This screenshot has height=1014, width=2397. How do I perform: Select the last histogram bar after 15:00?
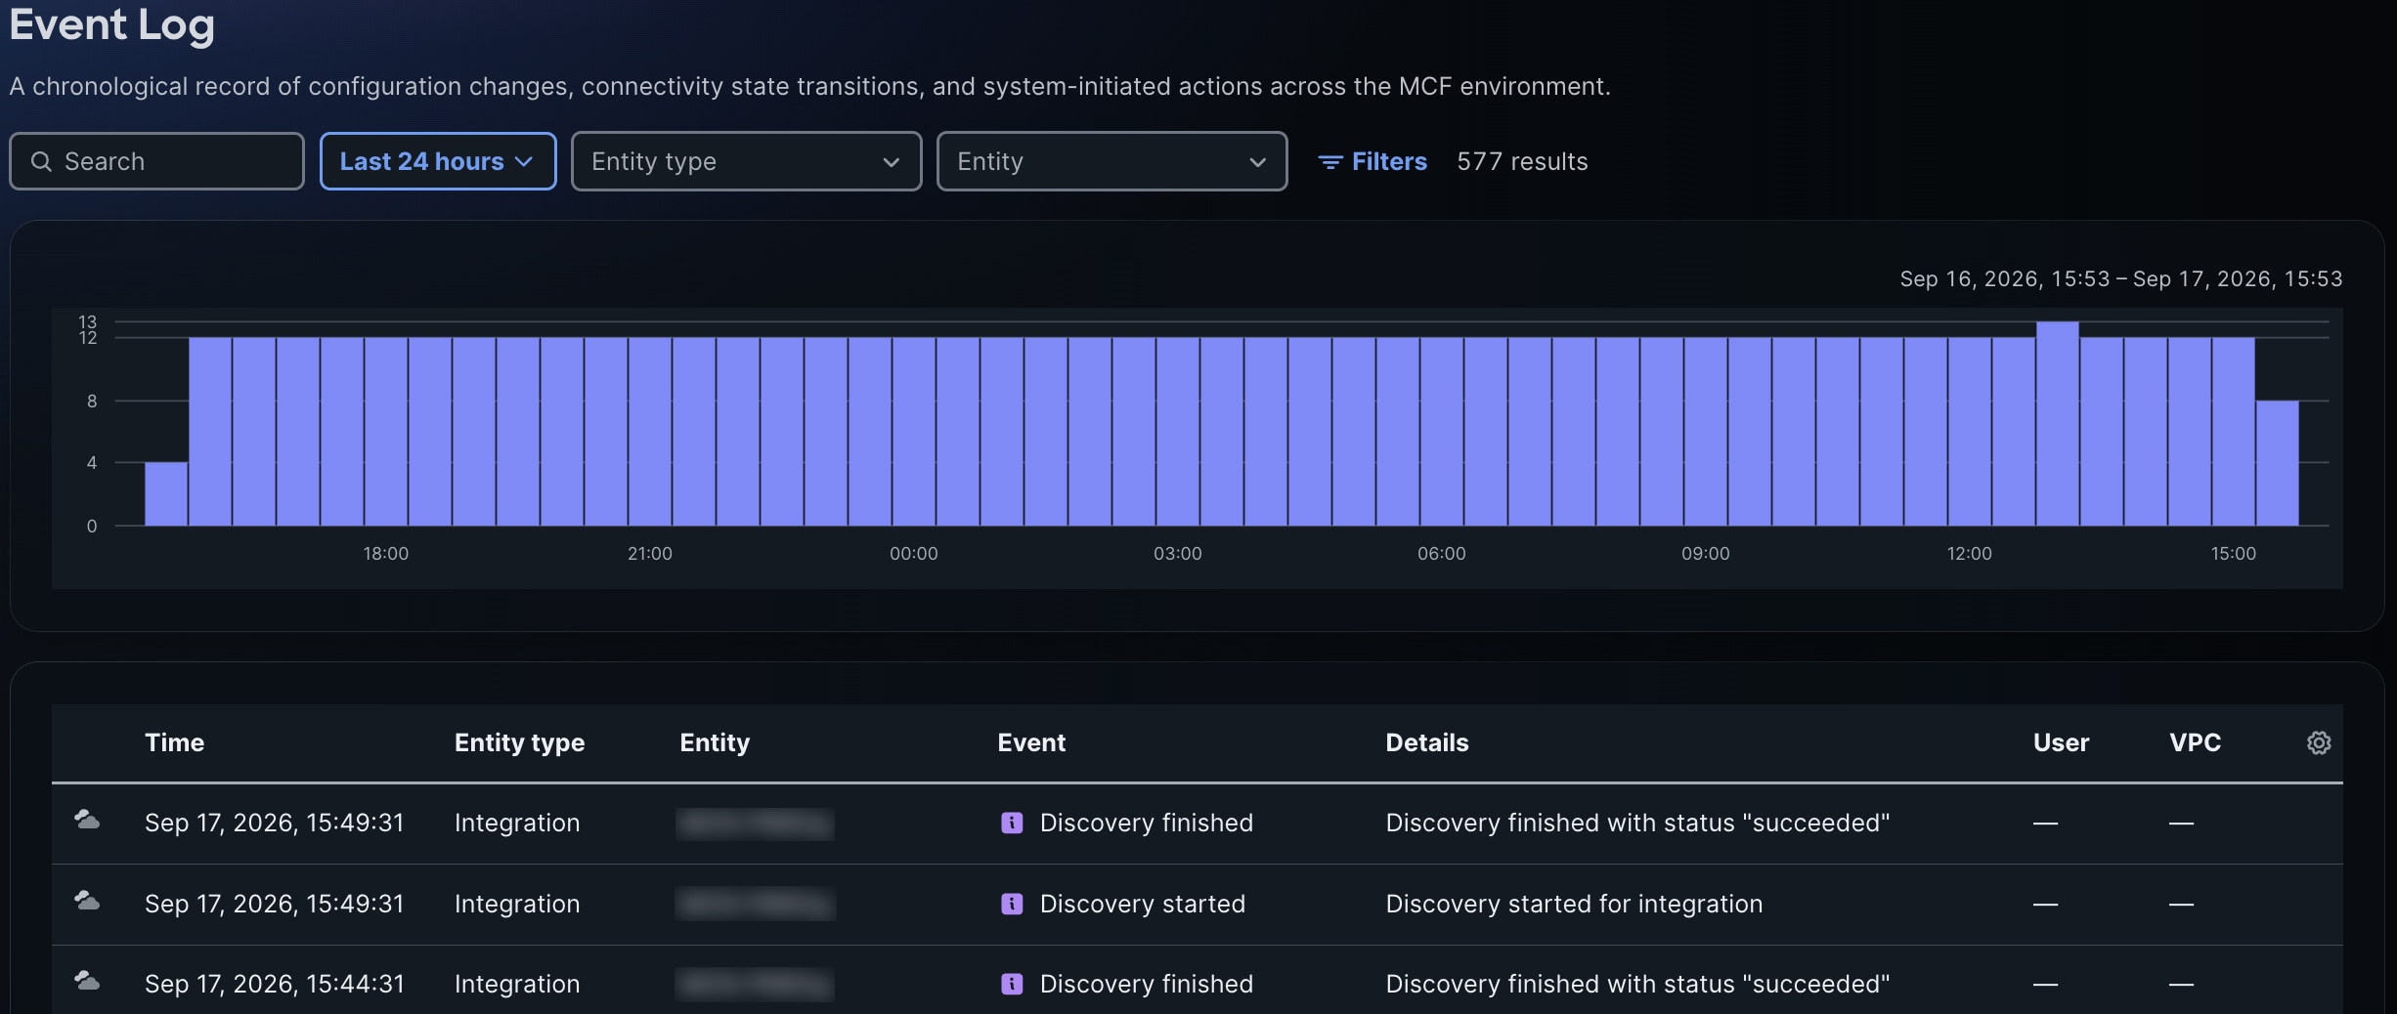pos(2277,463)
